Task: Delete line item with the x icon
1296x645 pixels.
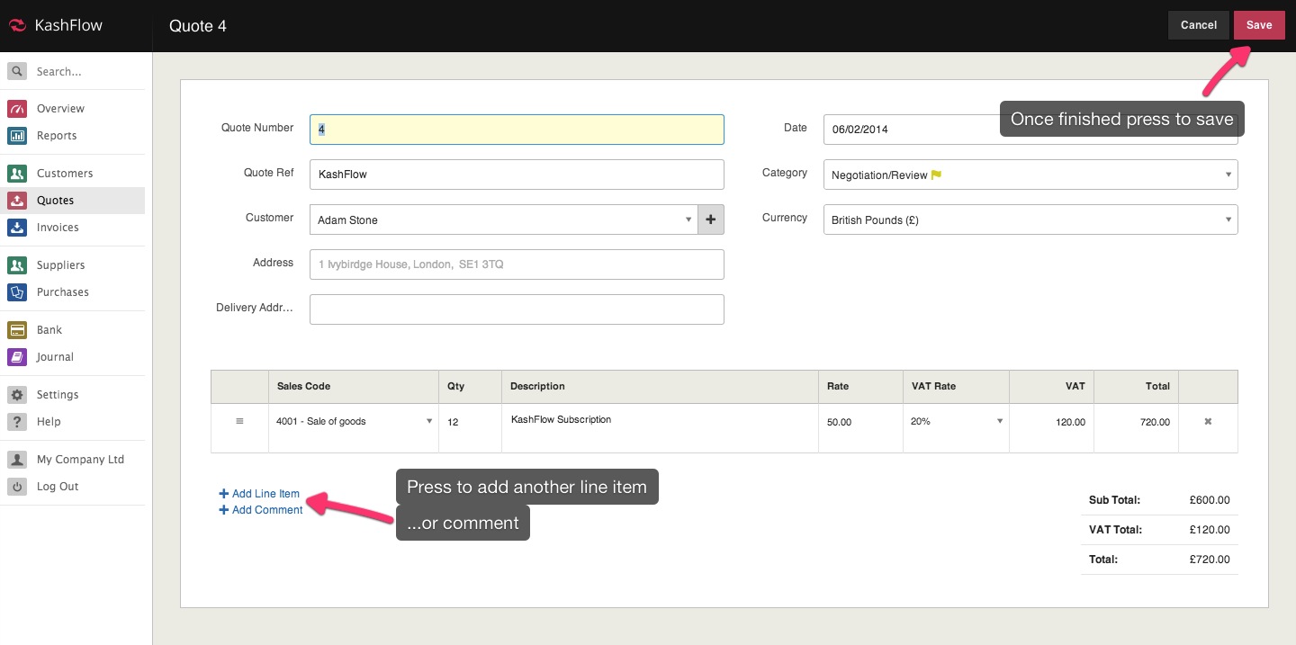Action: click(1208, 422)
